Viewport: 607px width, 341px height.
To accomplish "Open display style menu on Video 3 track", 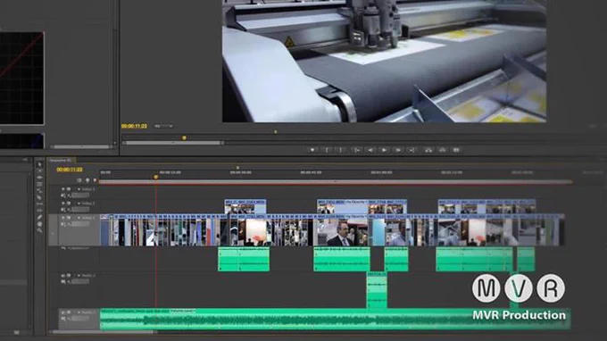I will pos(63,195).
